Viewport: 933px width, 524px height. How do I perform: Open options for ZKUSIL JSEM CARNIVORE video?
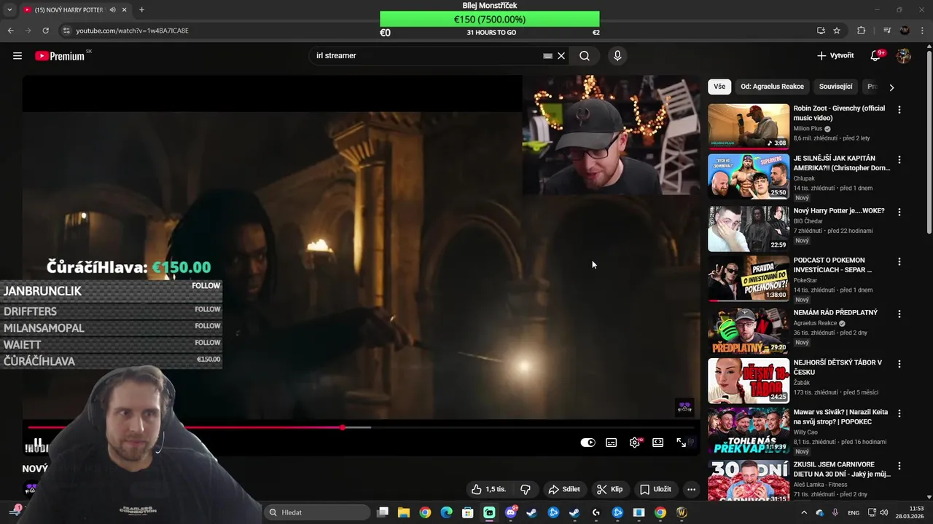click(x=899, y=465)
